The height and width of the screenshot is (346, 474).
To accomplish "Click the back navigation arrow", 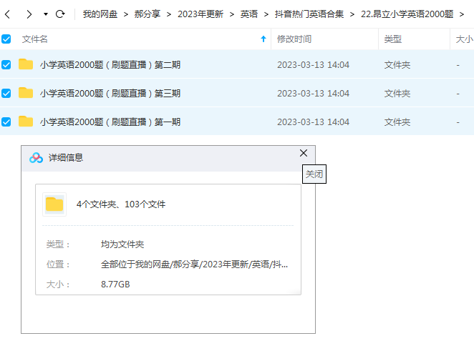I will (x=7, y=14).
